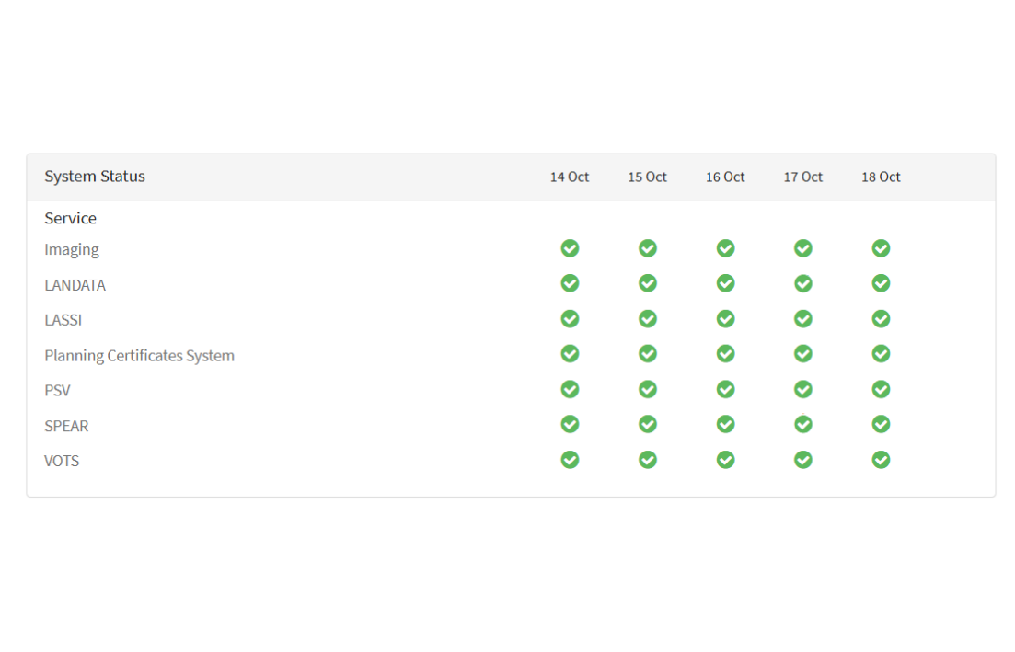The image size is (1015, 652).
Task: Click VOTS green check for 18 Oct
Action: (881, 459)
